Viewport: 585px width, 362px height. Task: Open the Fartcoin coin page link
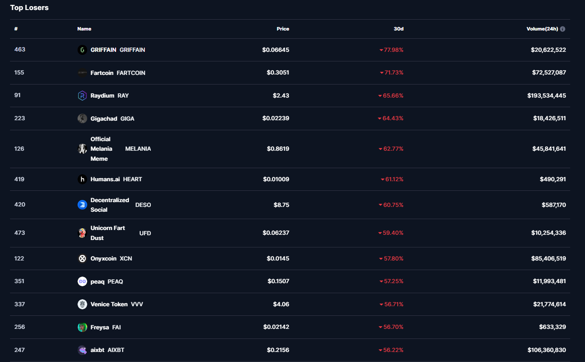tap(102, 73)
